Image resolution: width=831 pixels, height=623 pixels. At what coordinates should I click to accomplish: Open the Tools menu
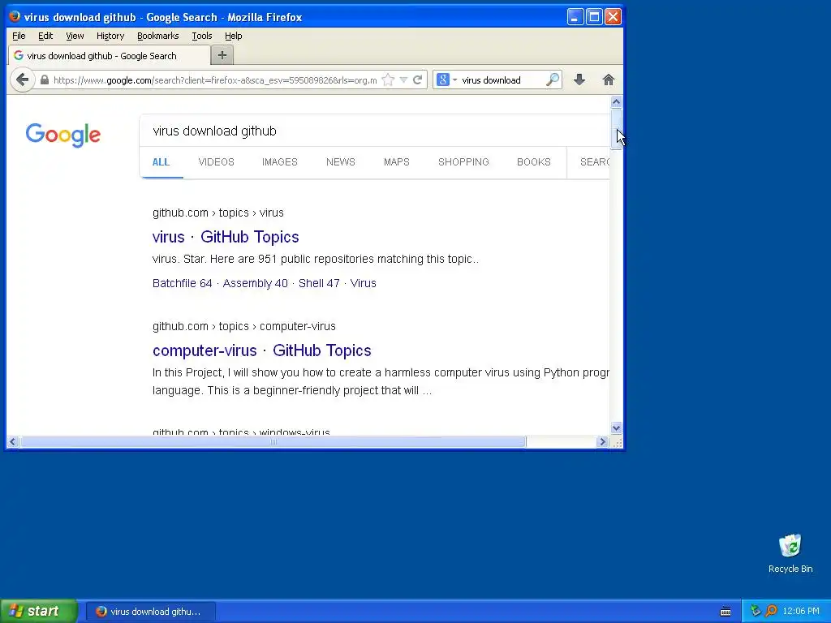(x=202, y=36)
